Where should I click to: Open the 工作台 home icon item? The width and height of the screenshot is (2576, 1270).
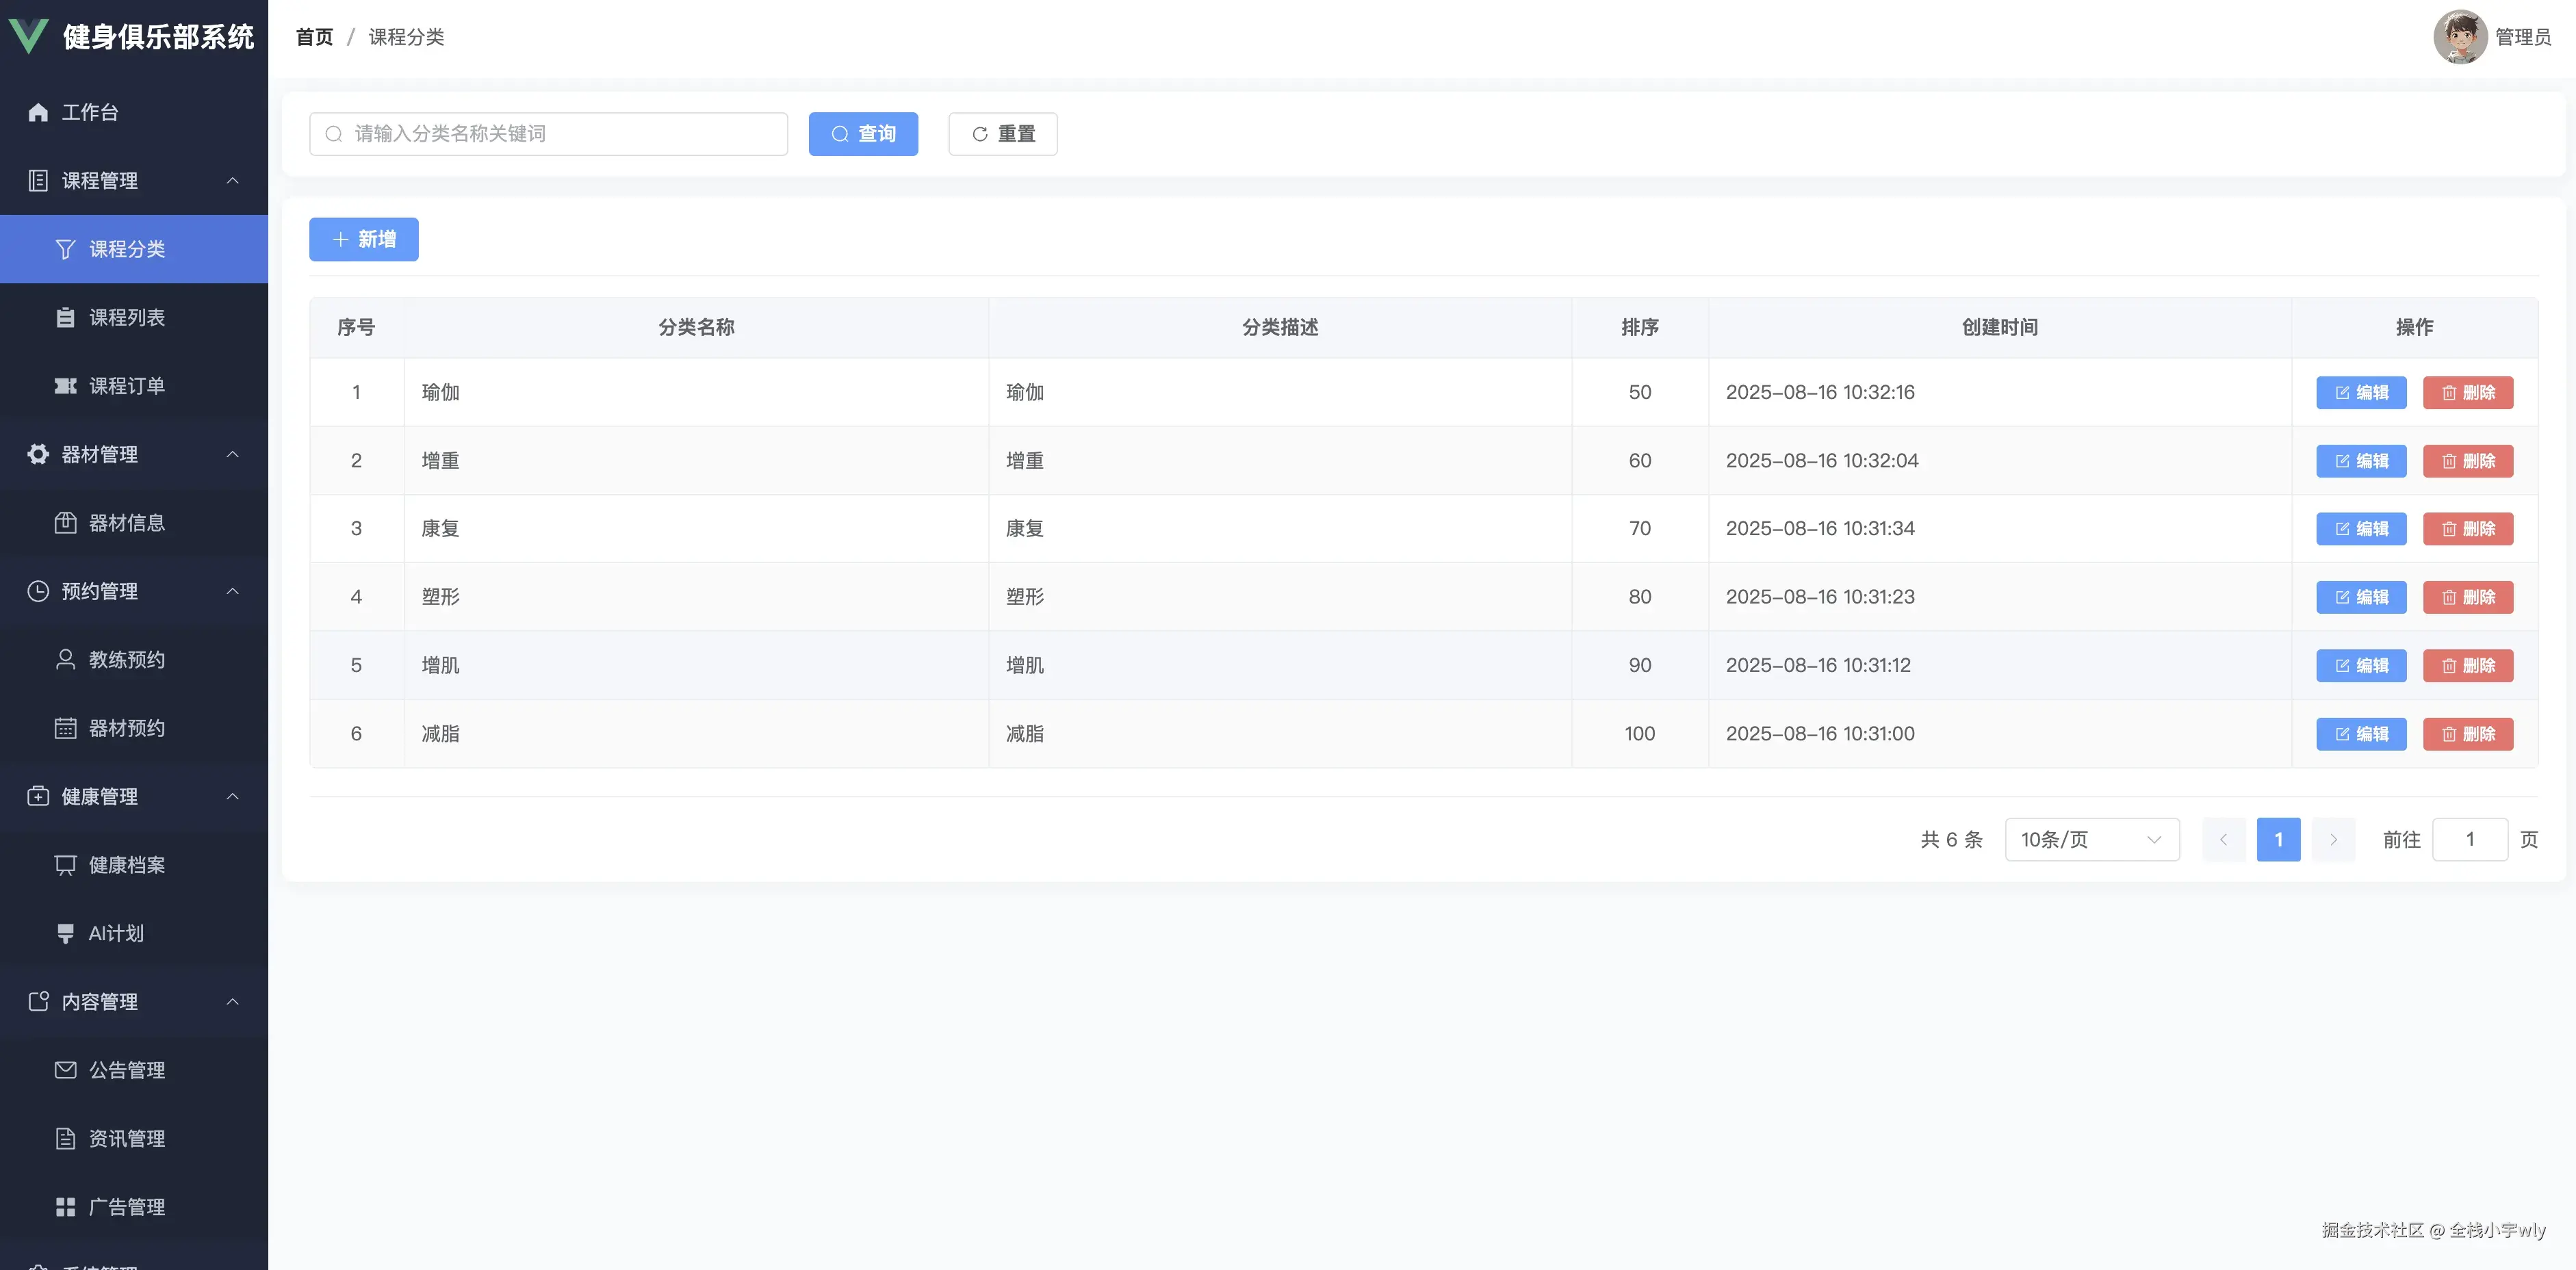coord(90,112)
